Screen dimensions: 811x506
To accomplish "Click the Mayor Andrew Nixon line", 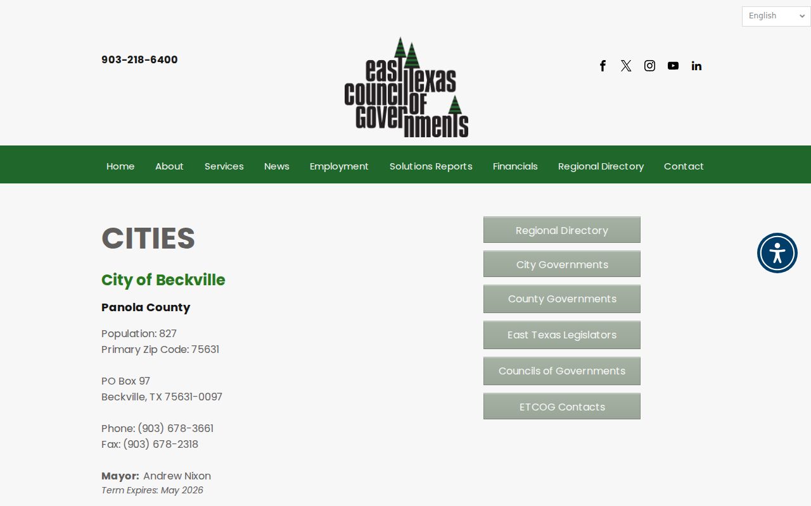I will (x=156, y=476).
